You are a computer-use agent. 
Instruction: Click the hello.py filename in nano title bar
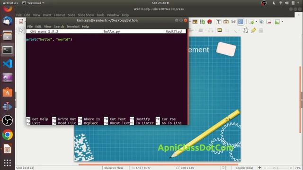coord(112,31)
